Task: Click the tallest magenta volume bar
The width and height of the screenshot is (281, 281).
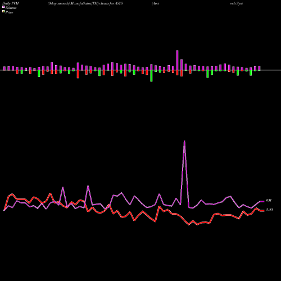Action: 177,60
